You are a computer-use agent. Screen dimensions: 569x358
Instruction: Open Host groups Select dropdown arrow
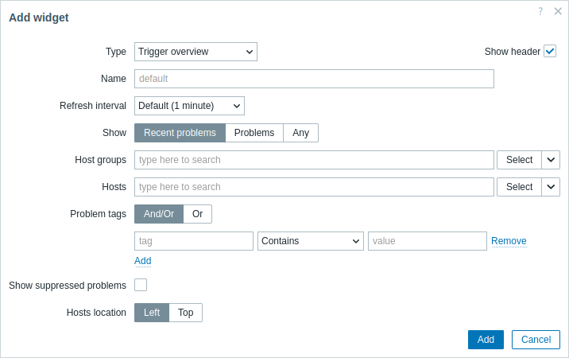[551, 160]
